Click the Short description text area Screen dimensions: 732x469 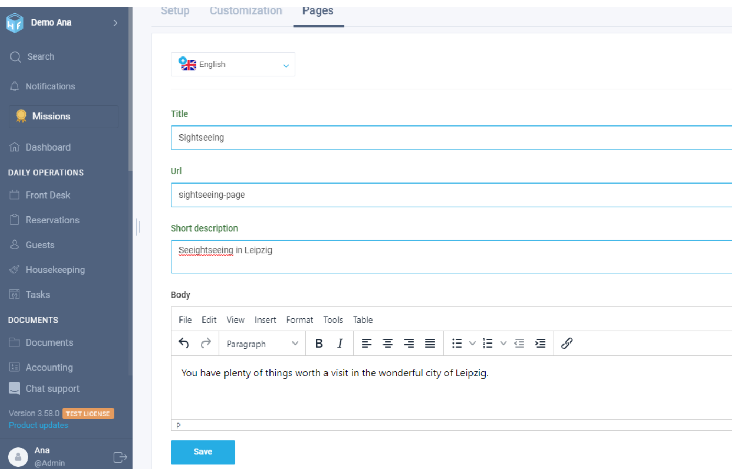pos(451,257)
